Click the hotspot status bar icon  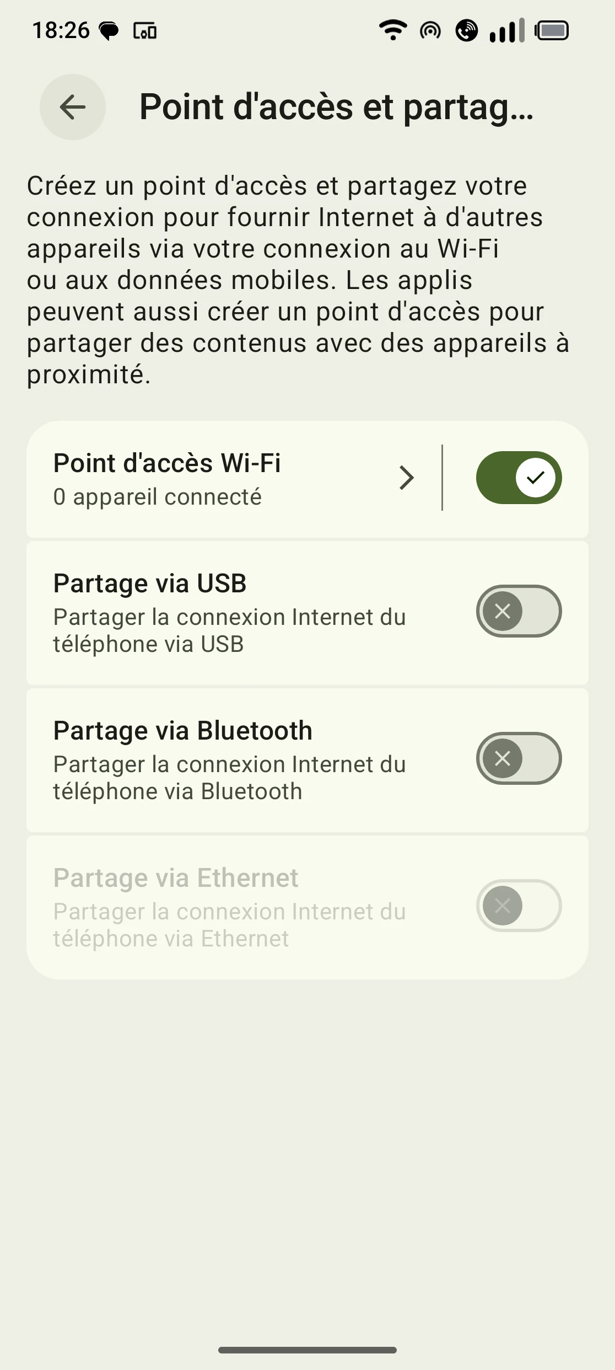click(430, 31)
